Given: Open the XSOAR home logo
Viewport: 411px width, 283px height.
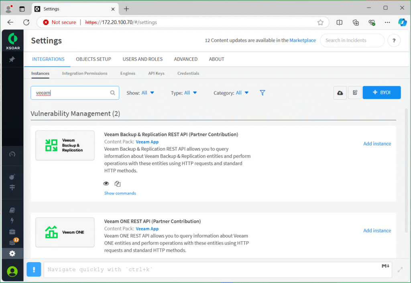Looking at the screenshot, I should point(13,41).
